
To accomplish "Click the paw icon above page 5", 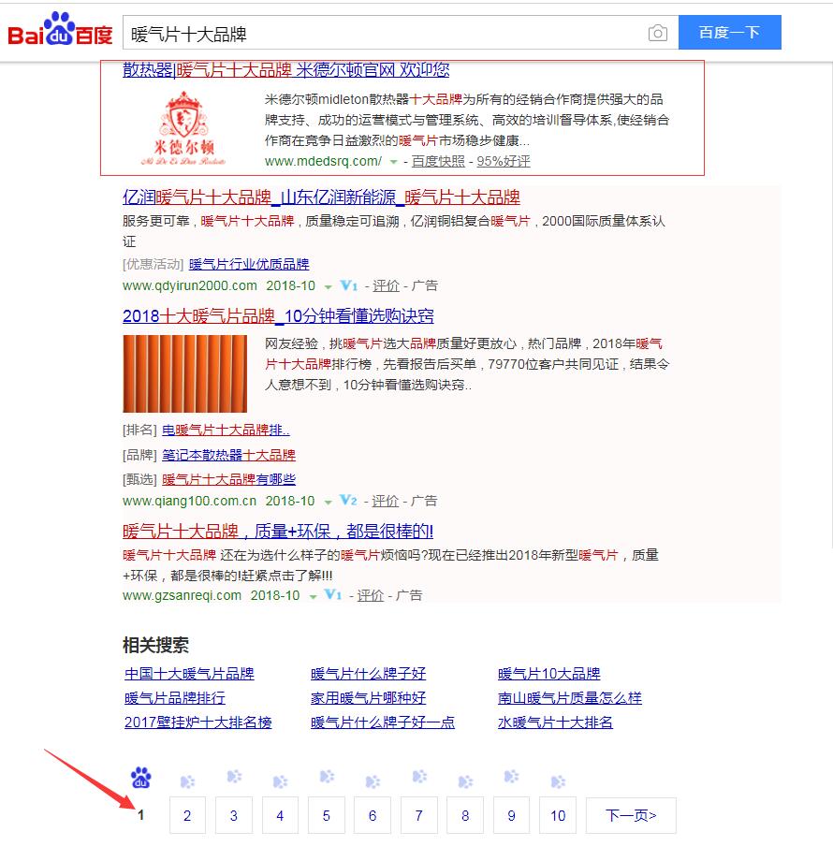I will 327,777.
